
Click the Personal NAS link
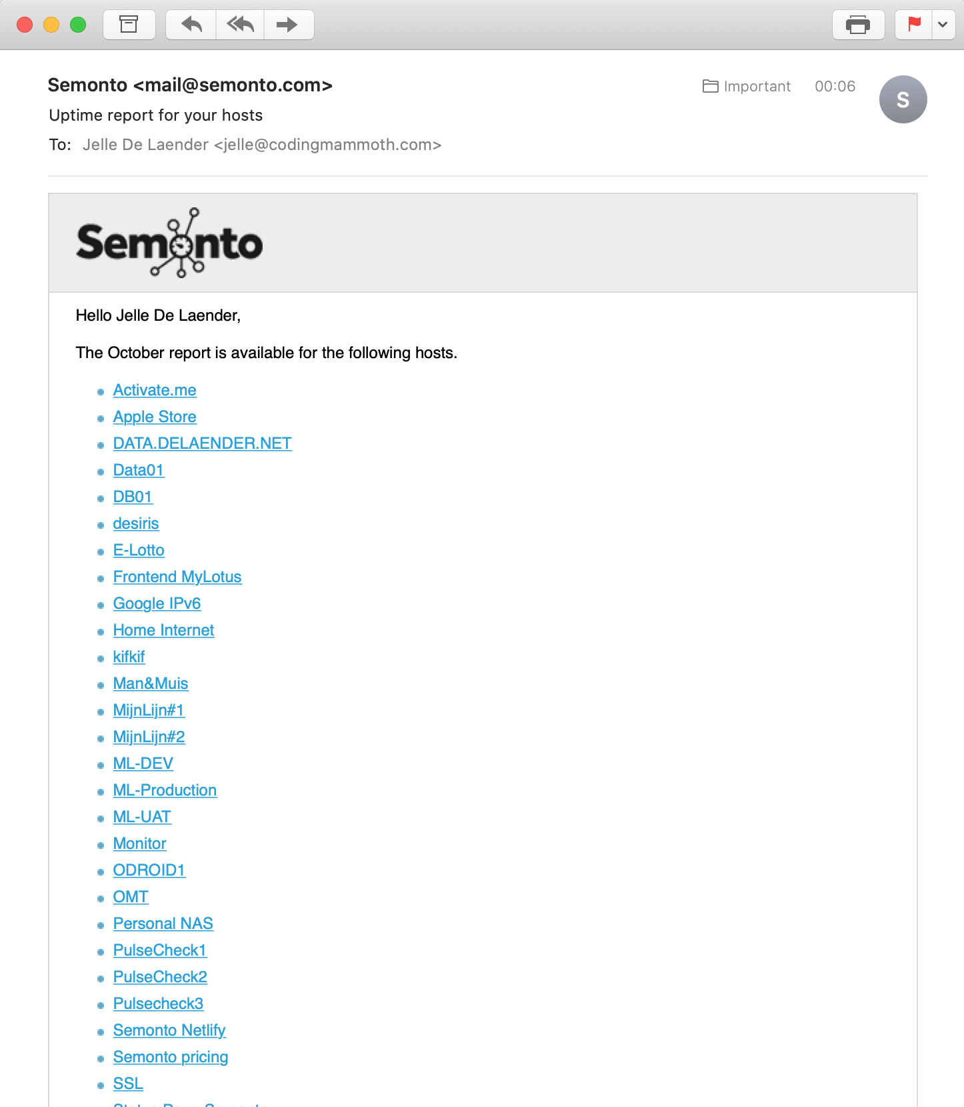click(163, 924)
